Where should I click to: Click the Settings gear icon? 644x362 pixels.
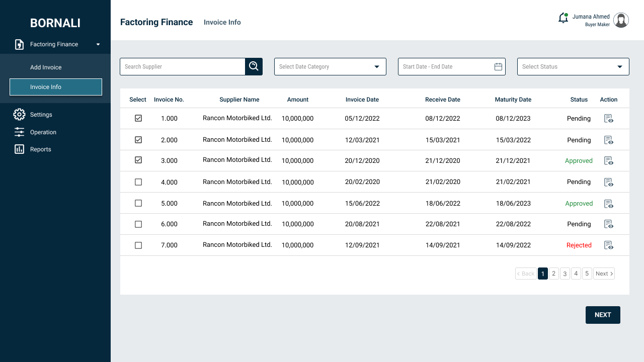coord(19,115)
